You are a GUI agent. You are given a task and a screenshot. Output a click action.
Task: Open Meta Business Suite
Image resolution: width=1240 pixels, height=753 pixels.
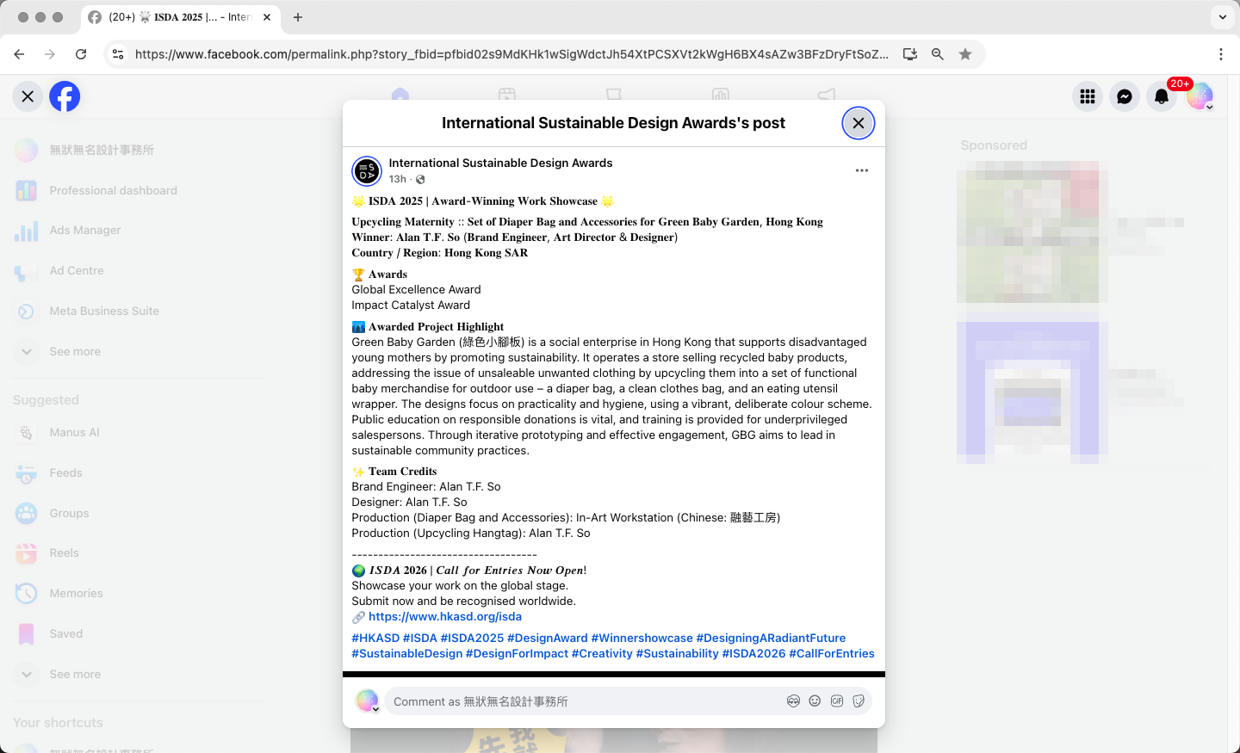pos(139,311)
